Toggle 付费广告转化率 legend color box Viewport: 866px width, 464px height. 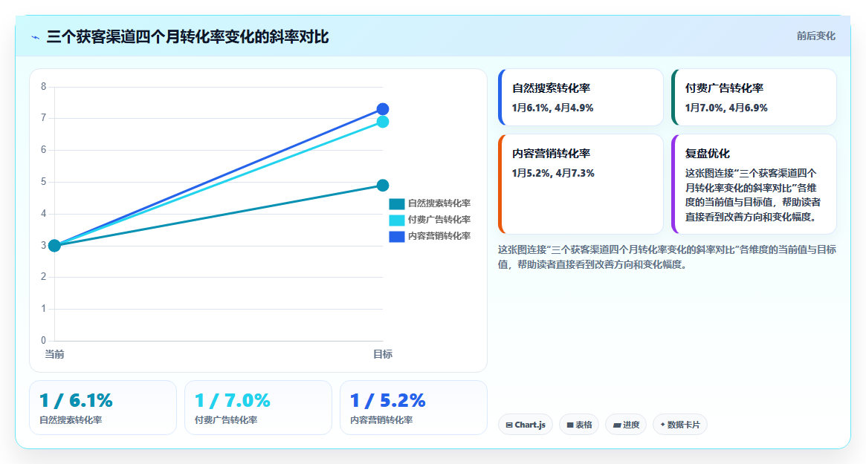[x=396, y=220]
